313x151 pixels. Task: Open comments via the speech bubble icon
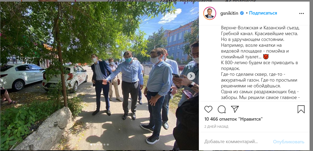[x=222, y=109]
